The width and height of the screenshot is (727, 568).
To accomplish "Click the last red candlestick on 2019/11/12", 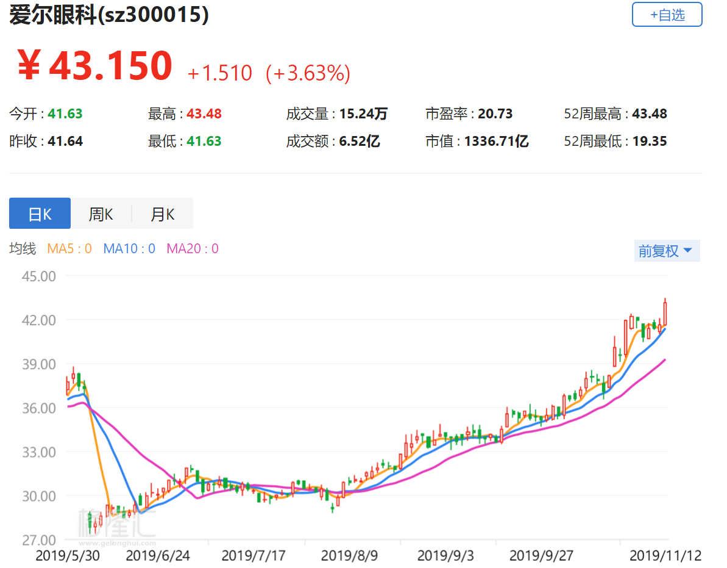I will click(665, 312).
